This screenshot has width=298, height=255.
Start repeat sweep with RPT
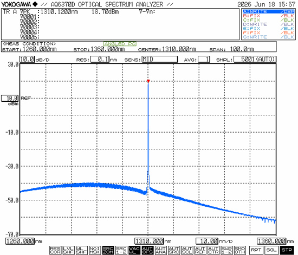(x=256, y=250)
